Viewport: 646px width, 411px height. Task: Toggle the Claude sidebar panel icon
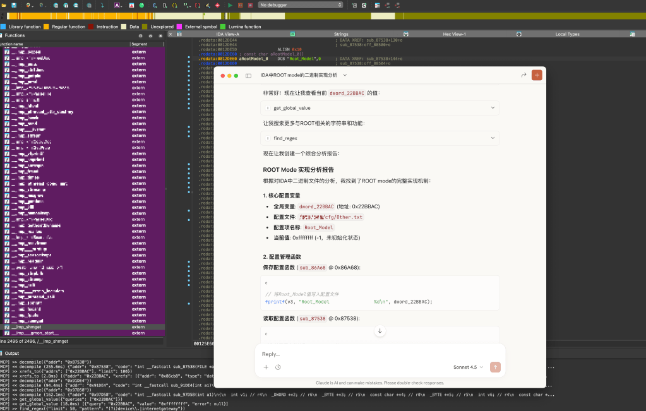pyautogui.click(x=248, y=75)
